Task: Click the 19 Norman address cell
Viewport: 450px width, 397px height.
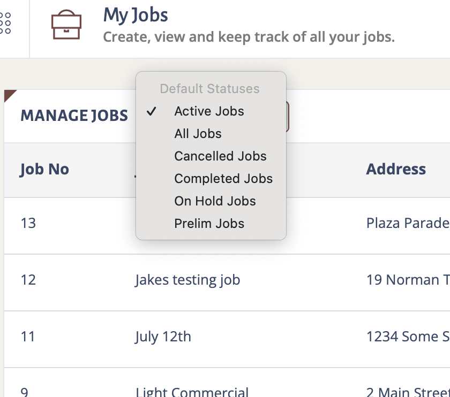Action: click(408, 280)
